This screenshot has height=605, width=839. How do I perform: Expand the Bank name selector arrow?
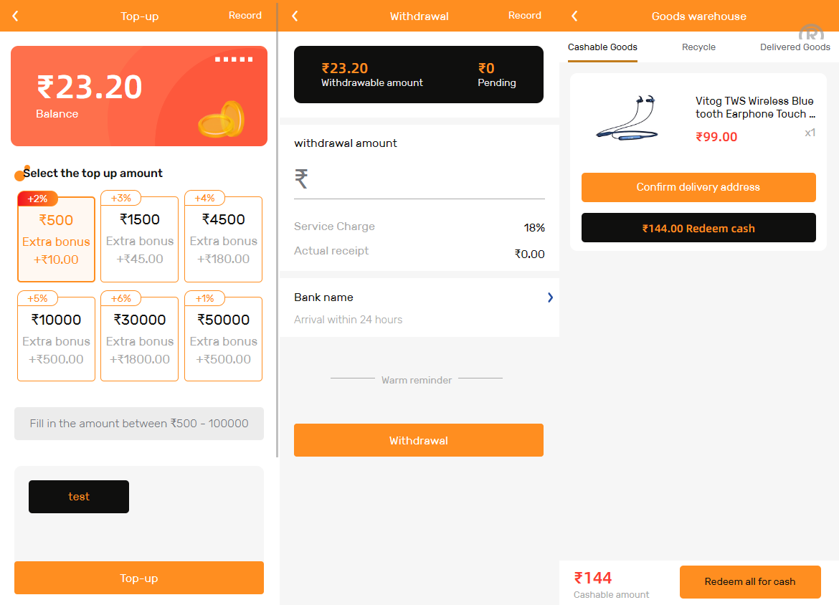[x=550, y=297]
